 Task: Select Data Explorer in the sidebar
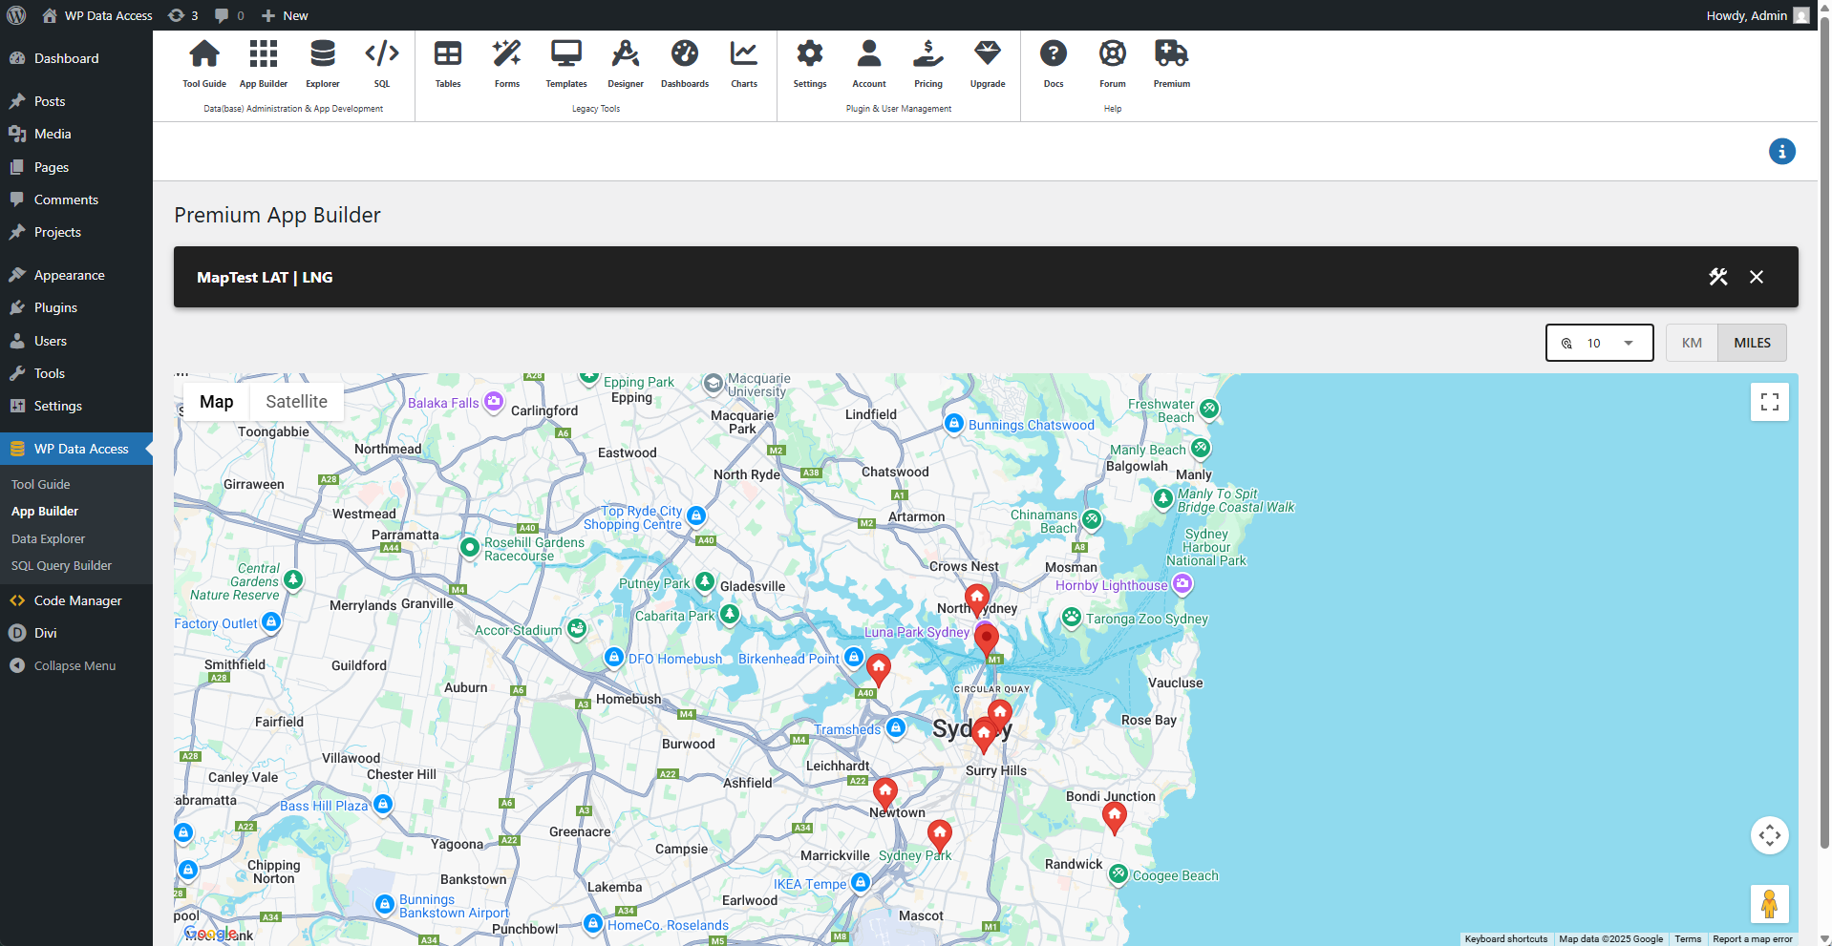[x=48, y=537]
